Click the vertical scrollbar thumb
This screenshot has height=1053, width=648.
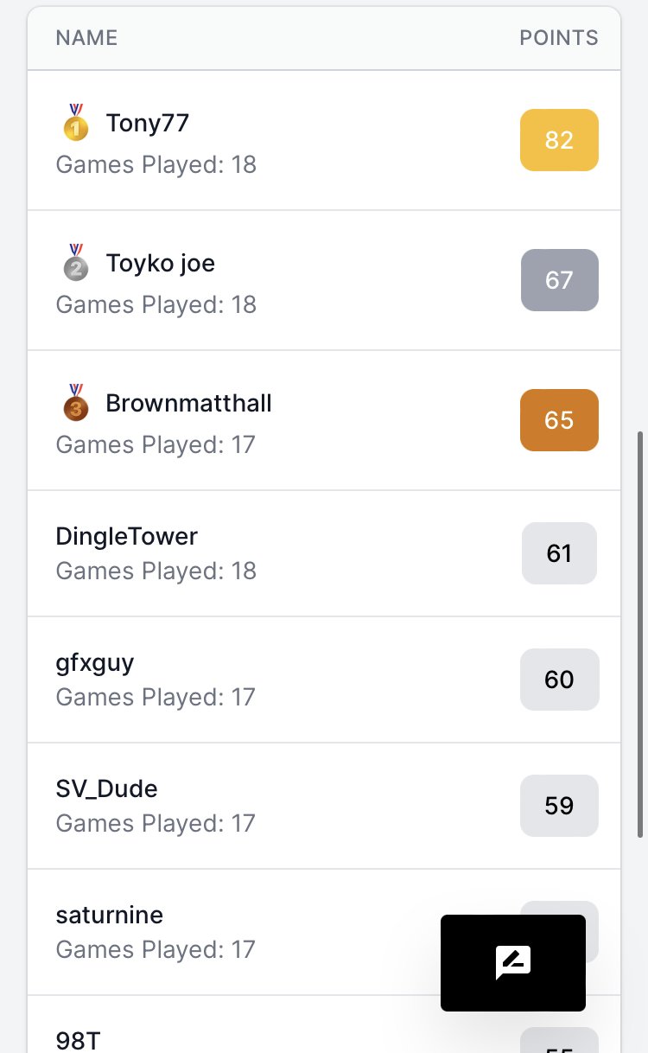(x=640, y=635)
